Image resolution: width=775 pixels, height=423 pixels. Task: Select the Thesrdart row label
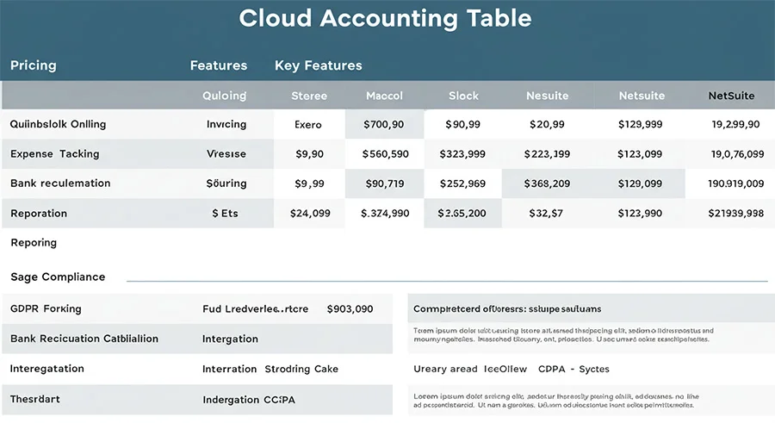click(x=34, y=399)
